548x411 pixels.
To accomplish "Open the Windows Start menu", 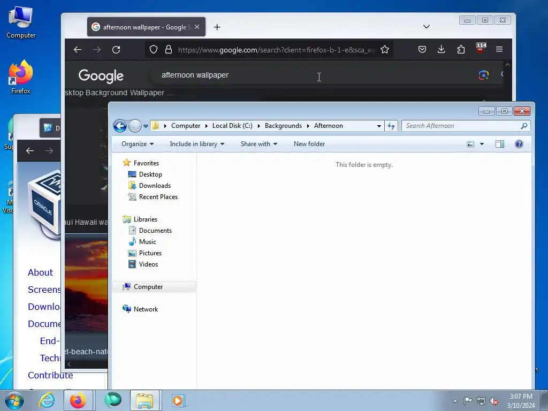I will pos(14,400).
